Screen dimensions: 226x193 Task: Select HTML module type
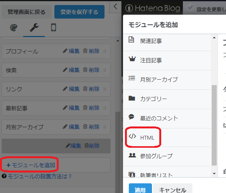(x=167, y=138)
